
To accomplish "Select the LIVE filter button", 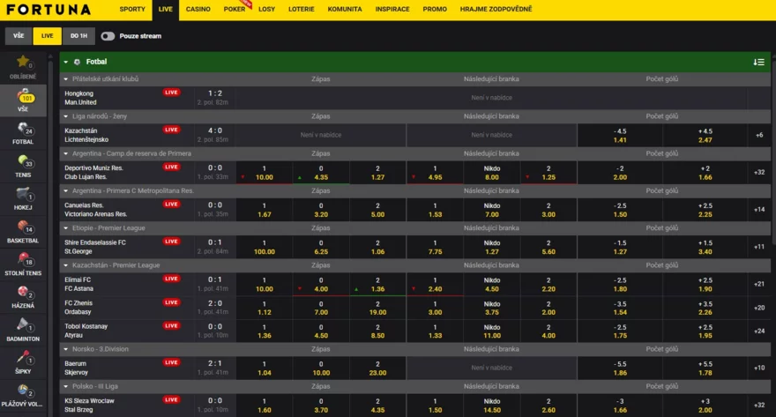I will 48,36.
